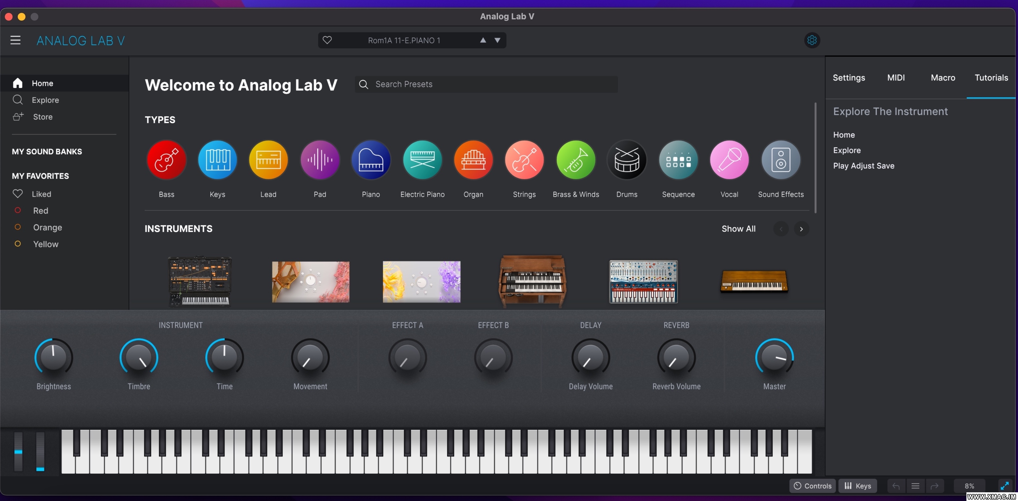Open Explore in the sidebar

(64, 100)
